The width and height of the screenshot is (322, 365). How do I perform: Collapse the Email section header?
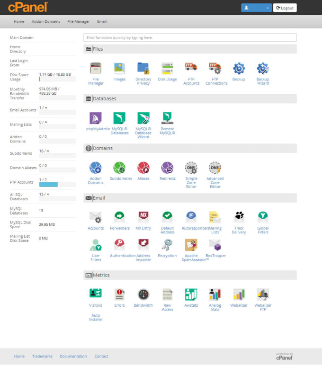(190, 198)
